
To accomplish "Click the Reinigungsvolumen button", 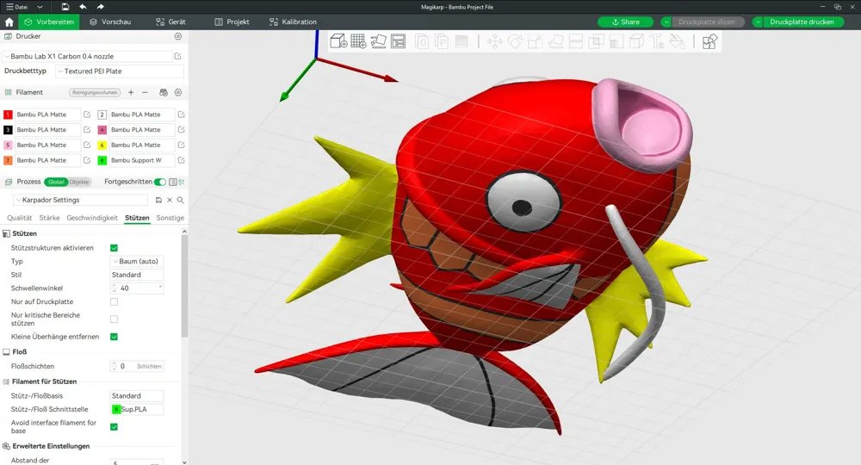I will coord(95,92).
